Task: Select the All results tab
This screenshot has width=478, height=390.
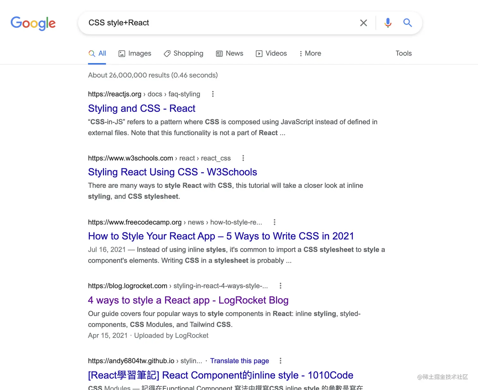Action: 97,53
